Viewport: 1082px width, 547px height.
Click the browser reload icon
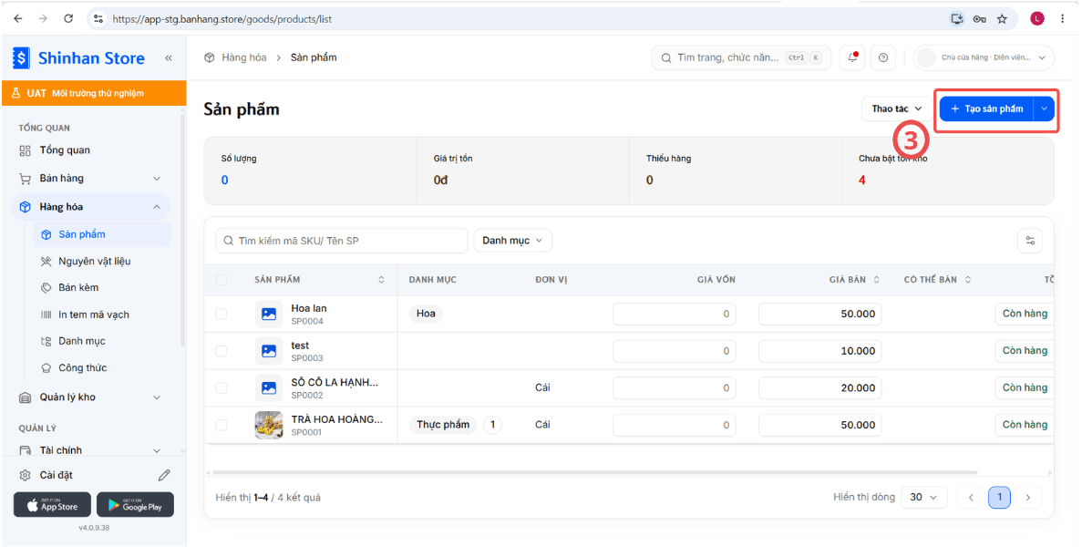click(x=68, y=18)
